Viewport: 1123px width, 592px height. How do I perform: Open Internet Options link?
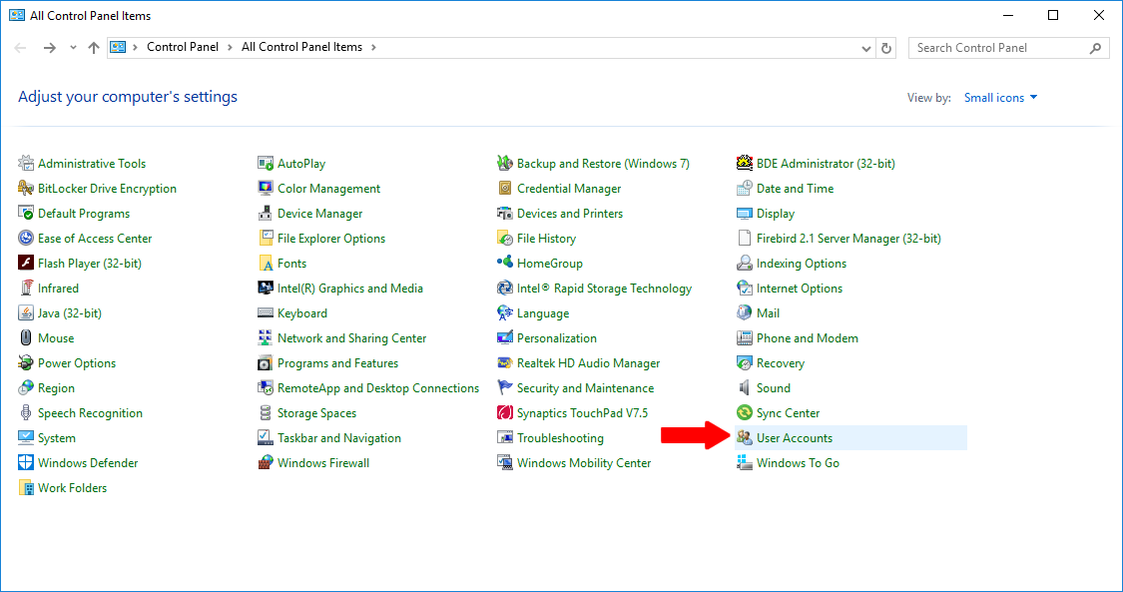(800, 289)
